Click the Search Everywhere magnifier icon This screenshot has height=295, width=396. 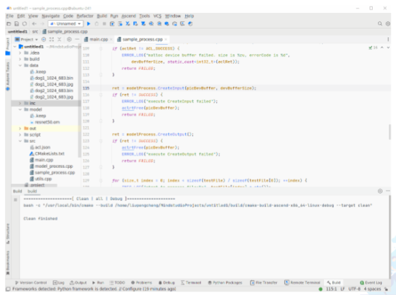(x=380, y=23)
